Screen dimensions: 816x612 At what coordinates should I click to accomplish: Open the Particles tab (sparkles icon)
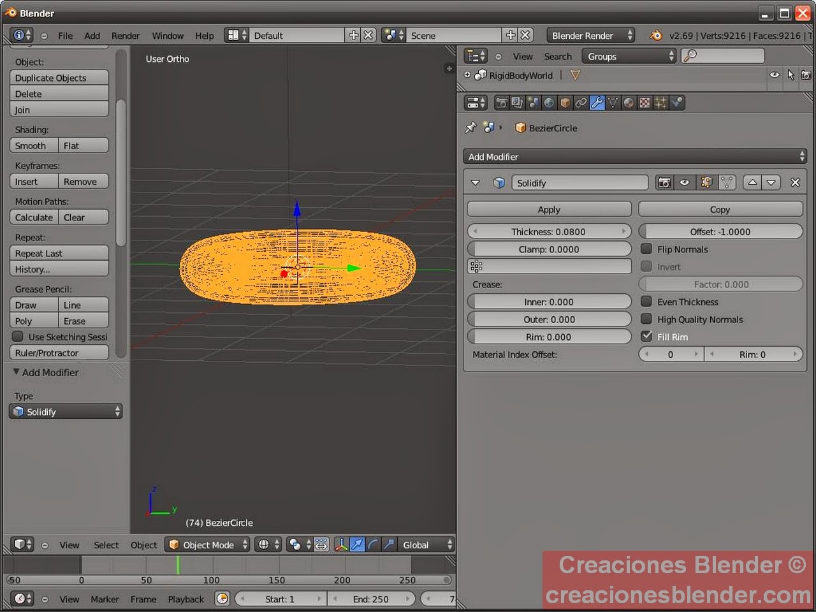[x=661, y=103]
